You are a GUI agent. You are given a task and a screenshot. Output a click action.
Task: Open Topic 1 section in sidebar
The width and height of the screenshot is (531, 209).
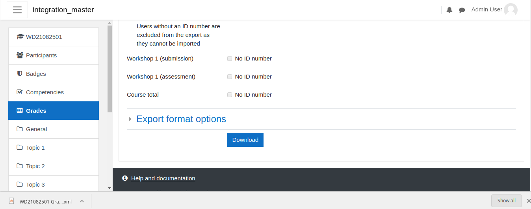click(x=54, y=148)
